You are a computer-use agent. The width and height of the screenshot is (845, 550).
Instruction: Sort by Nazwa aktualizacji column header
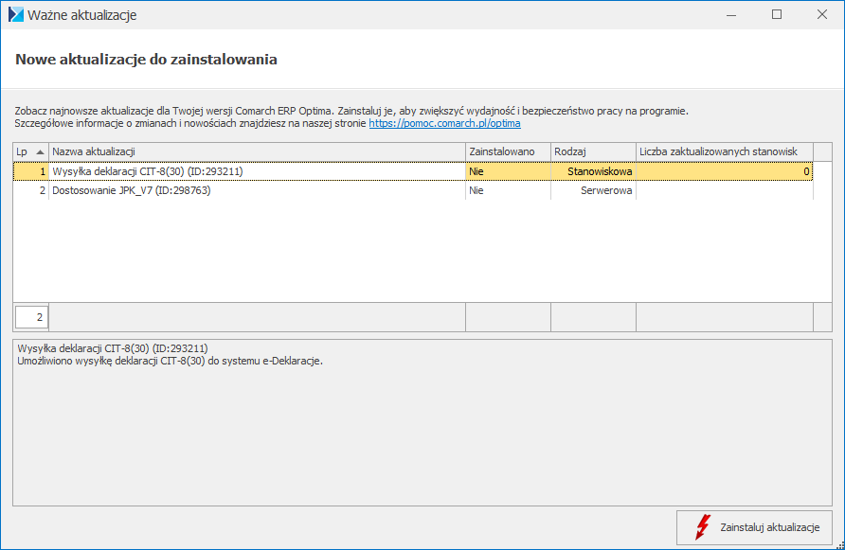coord(256,151)
